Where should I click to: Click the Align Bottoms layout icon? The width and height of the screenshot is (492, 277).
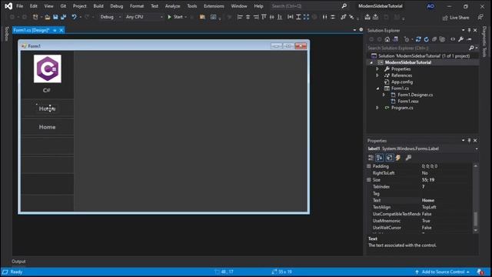280,17
